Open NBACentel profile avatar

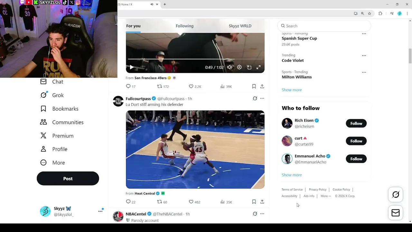[x=118, y=217]
